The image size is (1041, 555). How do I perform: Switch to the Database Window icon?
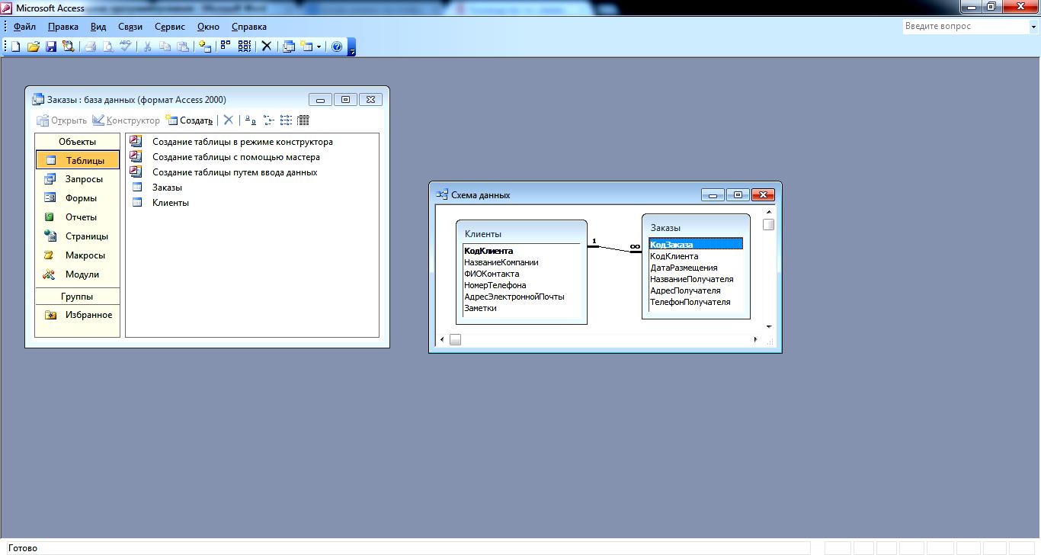point(289,47)
